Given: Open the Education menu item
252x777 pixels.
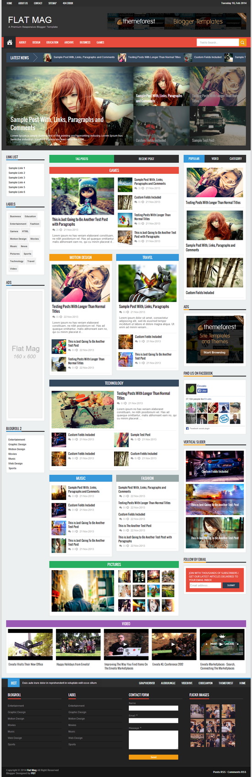Looking at the screenshot, I should click(x=52, y=42).
